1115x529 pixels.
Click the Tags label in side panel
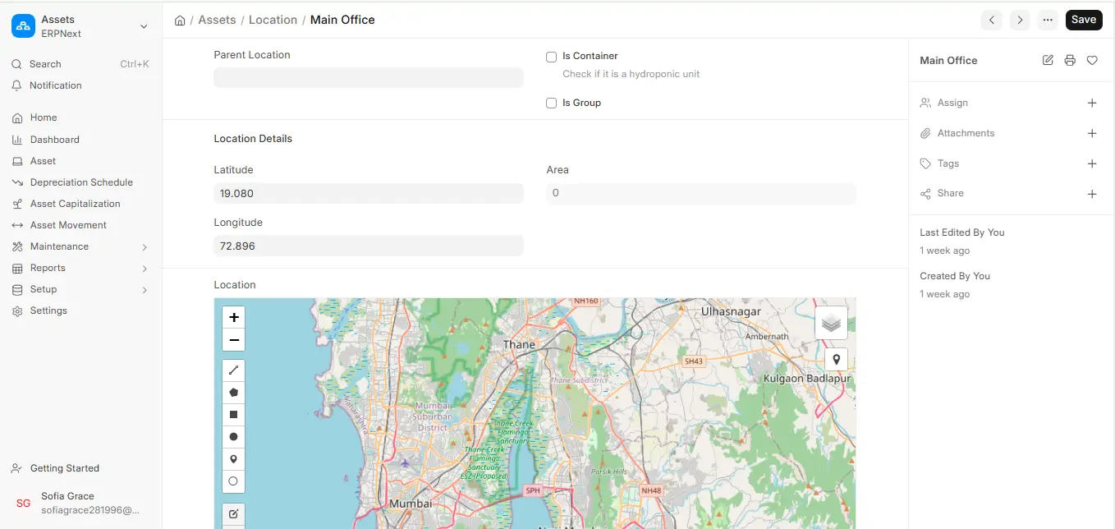[948, 163]
